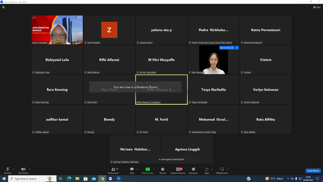The image size is (323, 182).
Task: Open Whiteboards
Action: pos(222,171)
